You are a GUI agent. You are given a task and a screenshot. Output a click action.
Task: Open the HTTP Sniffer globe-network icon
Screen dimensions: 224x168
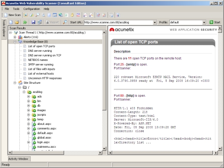coord(61,15)
